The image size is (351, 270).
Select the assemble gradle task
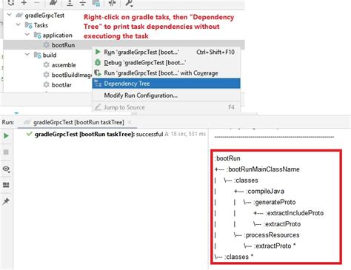coord(64,65)
